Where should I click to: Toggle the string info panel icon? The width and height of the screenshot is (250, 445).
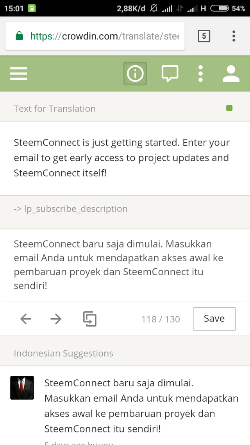[x=135, y=73]
